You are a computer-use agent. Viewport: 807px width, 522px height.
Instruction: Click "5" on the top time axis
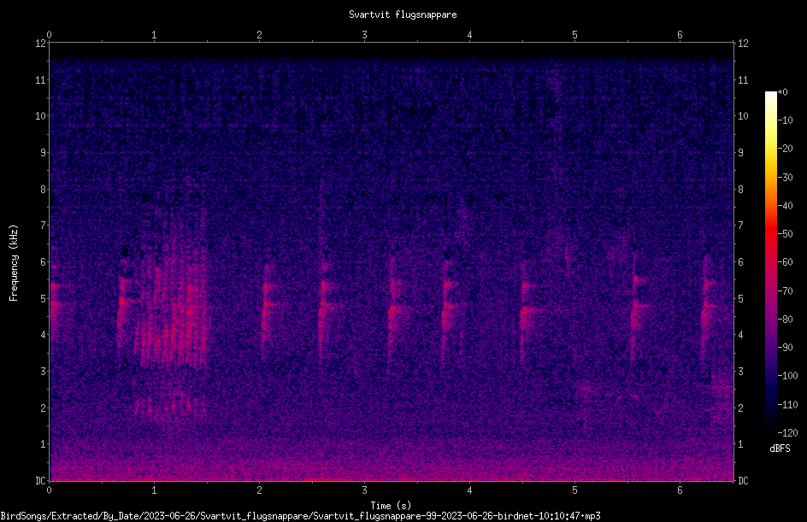pos(574,35)
